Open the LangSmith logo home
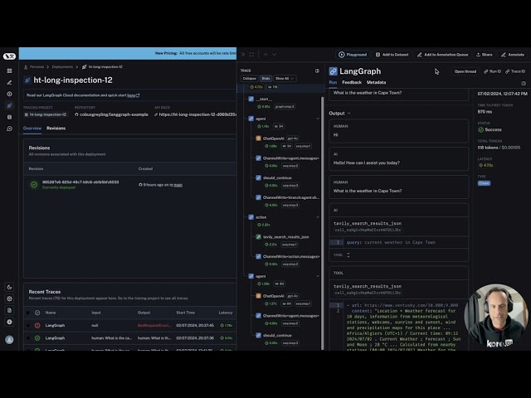Image resolution: width=531 pixels, height=398 pixels. point(9,56)
